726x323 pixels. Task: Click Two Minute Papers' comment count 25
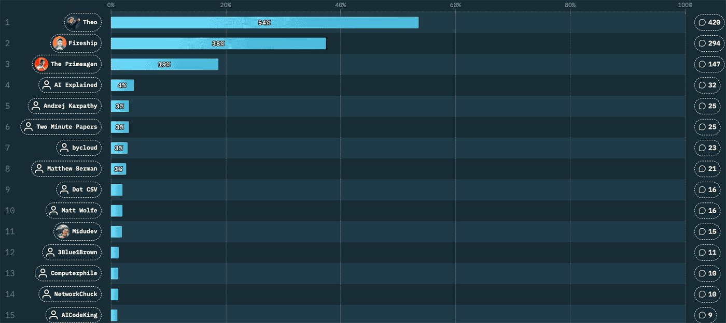click(713, 127)
